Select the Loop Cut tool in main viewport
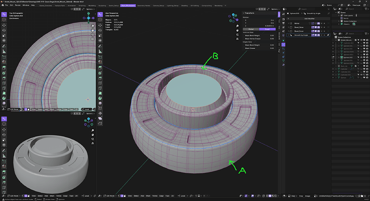The width and height of the screenshot is (370, 201). 100,83
